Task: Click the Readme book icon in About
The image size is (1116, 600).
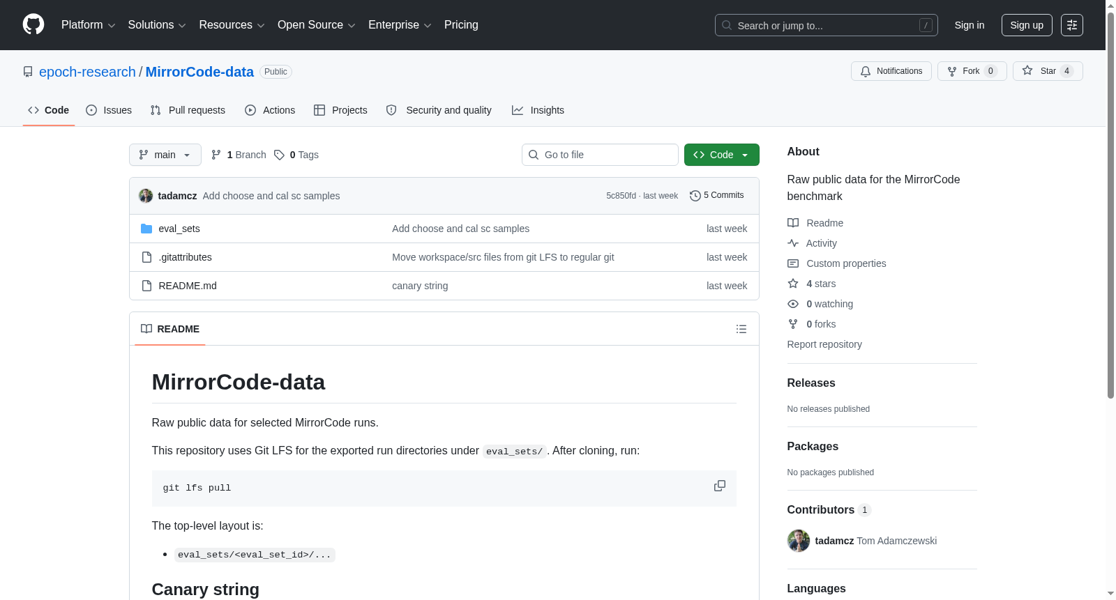Action: [793, 223]
